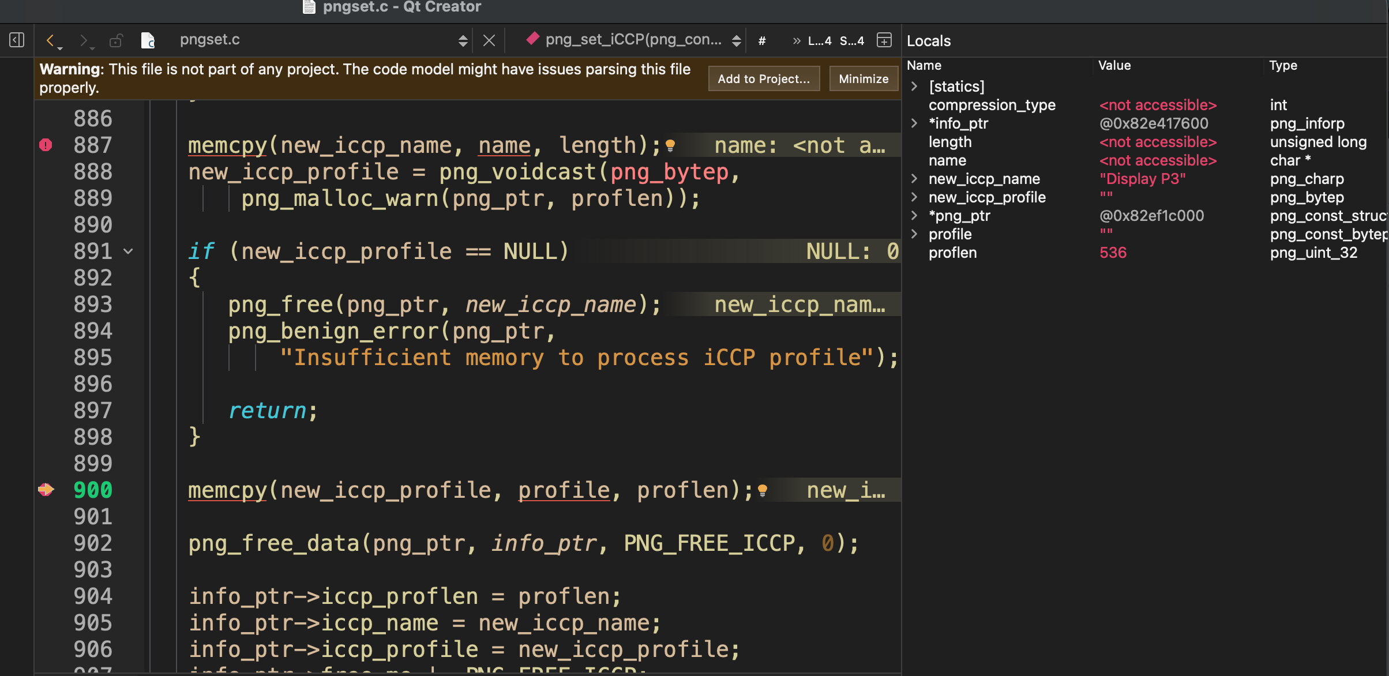This screenshot has width=1389, height=676.
Task: Click current-line arrow marker at line 900
Action: (46, 490)
